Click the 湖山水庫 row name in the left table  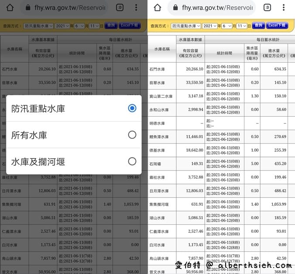(10, 218)
